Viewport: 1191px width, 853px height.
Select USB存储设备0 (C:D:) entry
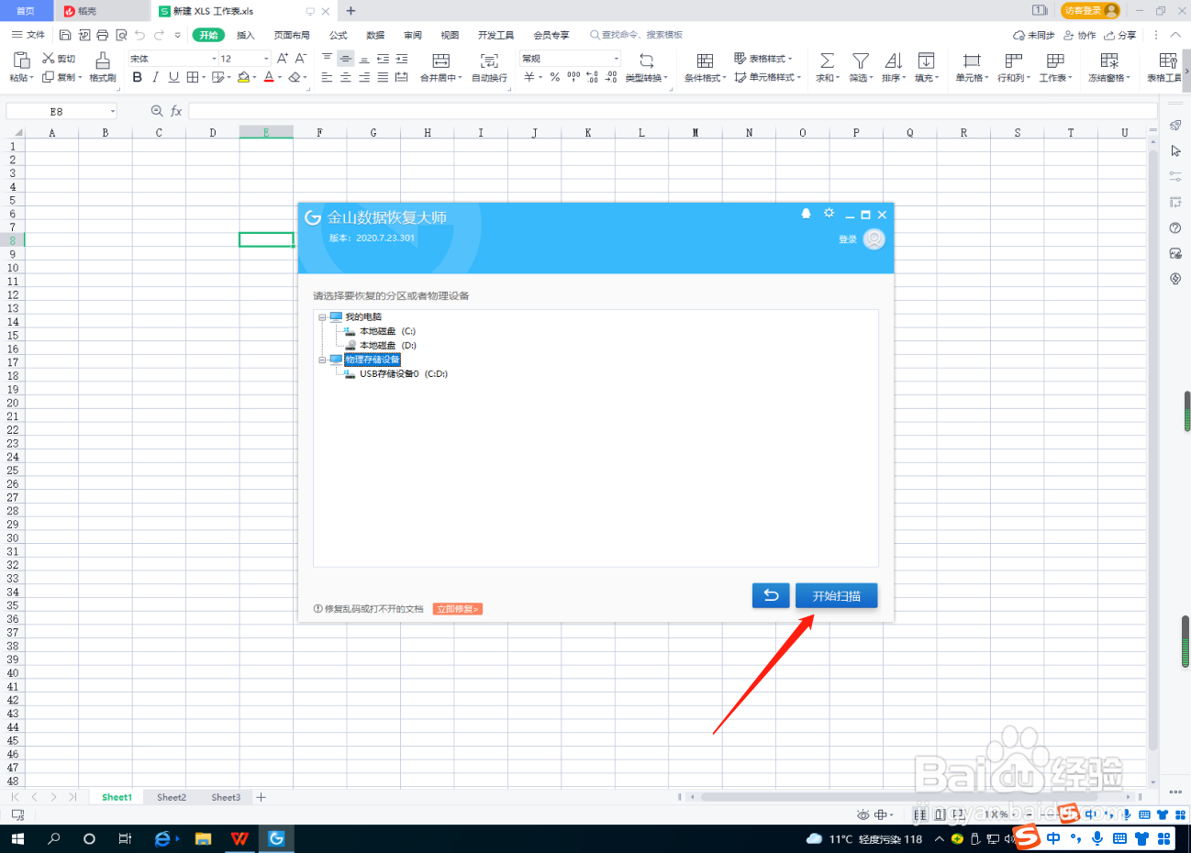point(403,374)
